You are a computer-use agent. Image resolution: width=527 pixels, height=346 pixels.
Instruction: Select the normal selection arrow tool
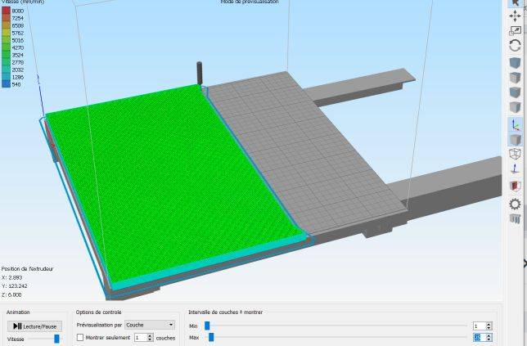[x=515, y=2]
